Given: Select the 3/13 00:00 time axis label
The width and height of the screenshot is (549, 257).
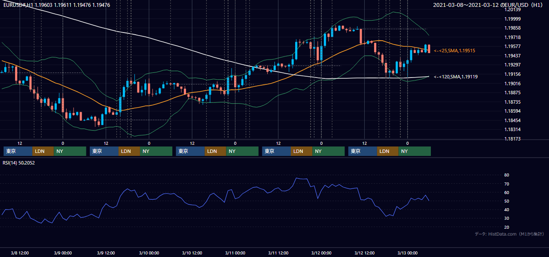Looking at the screenshot, I should coord(407,253).
